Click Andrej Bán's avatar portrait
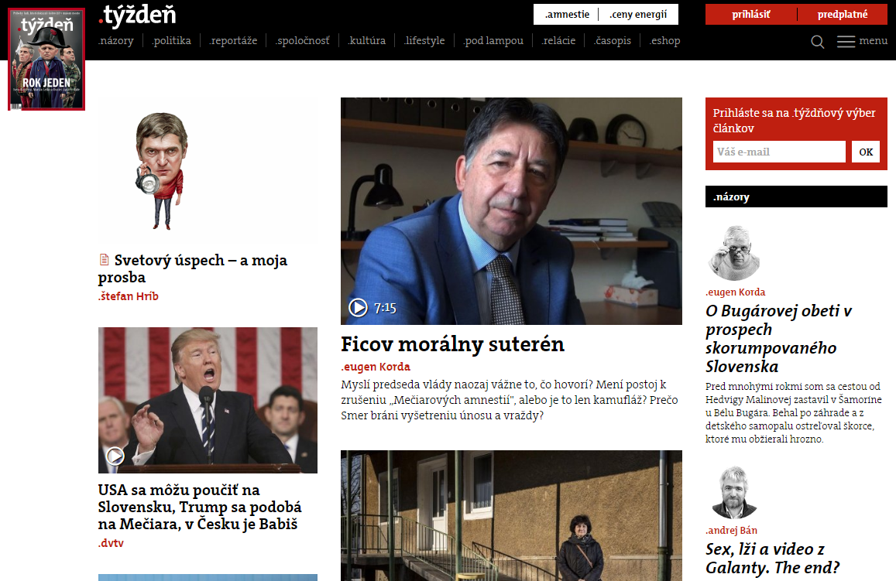The width and height of the screenshot is (896, 581). pos(733,493)
